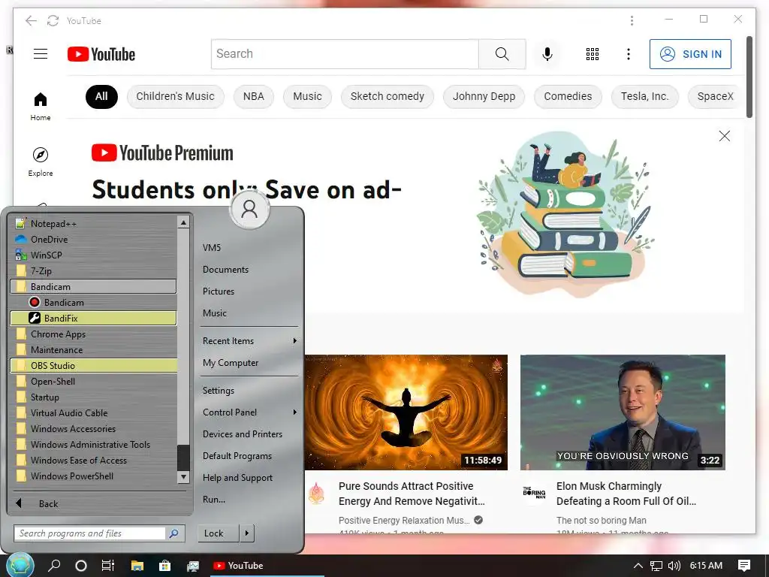
Task: Open the taskbar search magnifier
Action: [54, 566]
